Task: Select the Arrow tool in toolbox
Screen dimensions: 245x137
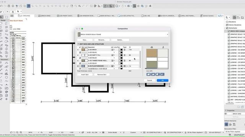Action: 2,17
